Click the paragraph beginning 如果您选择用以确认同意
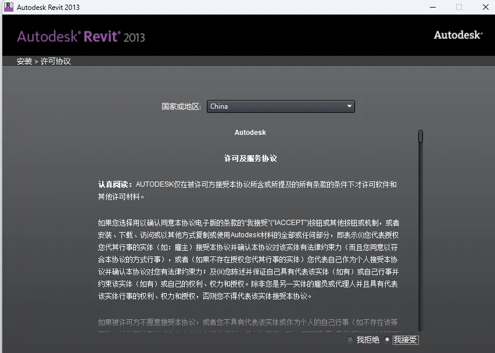 pyautogui.click(x=249, y=259)
